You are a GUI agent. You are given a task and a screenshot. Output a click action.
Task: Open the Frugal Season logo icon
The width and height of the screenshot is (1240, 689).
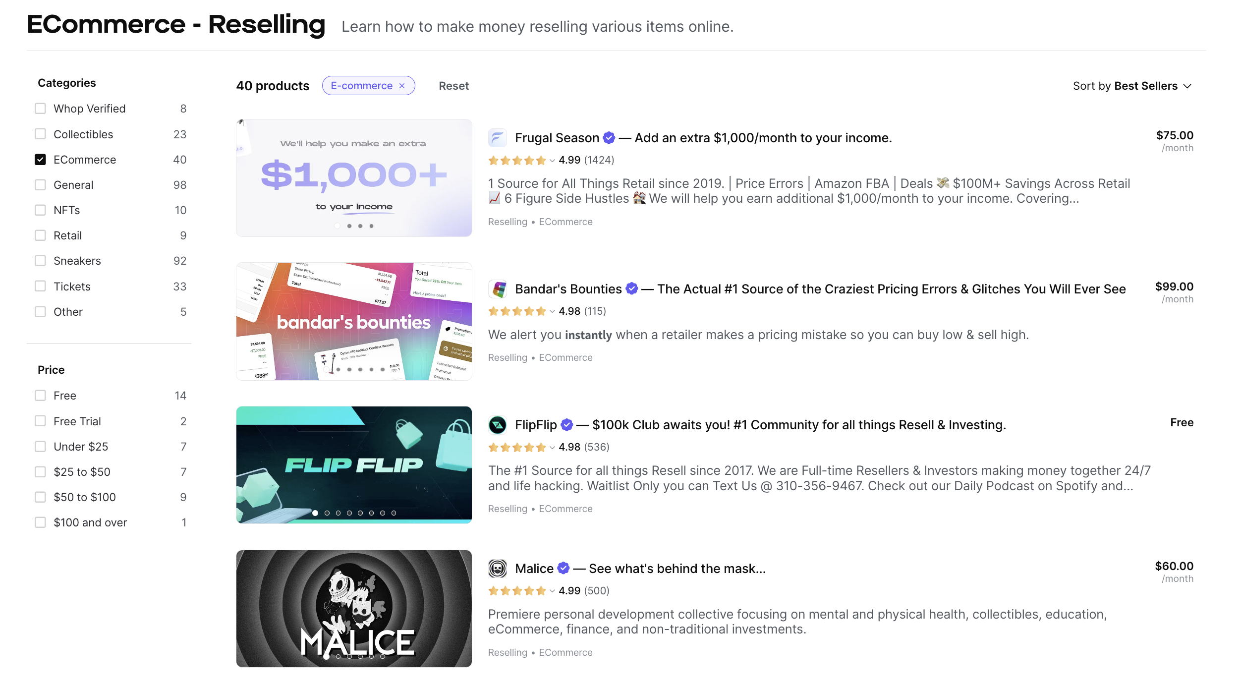pyautogui.click(x=498, y=138)
